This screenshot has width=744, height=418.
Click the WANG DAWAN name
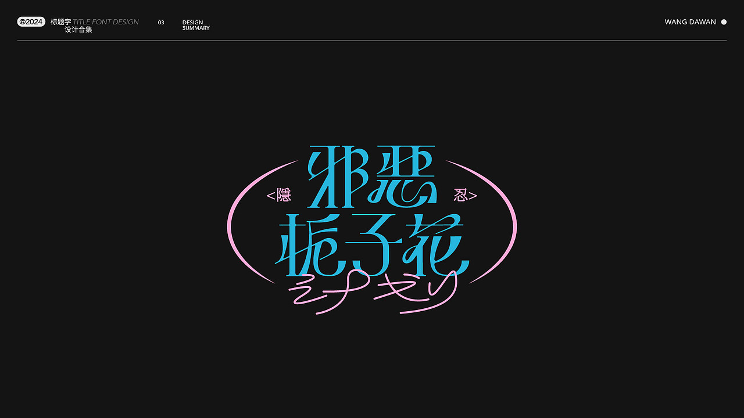[691, 22]
